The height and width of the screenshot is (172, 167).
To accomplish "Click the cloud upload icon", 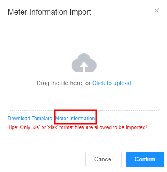I will 84,63.
